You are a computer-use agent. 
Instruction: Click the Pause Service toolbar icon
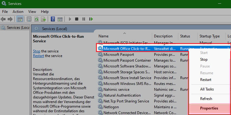pyautogui.click(x=84, y=19)
